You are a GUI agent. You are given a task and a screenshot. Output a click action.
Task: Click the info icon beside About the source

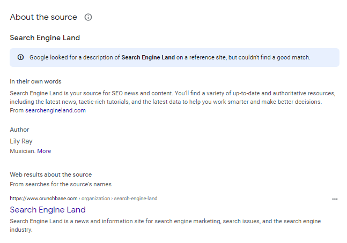pyautogui.click(x=88, y=17)
